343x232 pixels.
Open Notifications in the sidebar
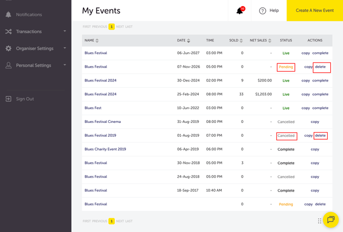(x=29, y=15)
